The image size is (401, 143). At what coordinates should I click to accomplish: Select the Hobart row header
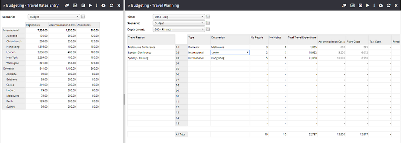coord(14,90)
